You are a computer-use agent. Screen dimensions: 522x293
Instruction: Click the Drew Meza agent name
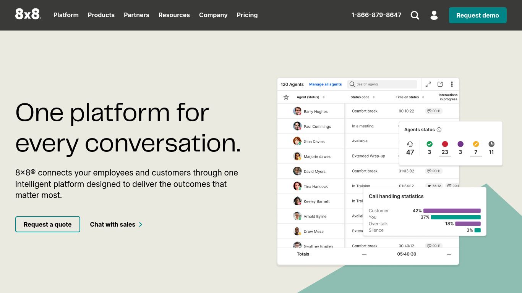[x=314, y=232]
